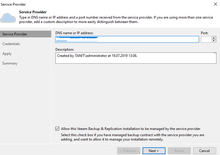Click the 'DNS name or IP address:' label
The width and height of the screenshot is (220, 155).
(x=74, y=33)
